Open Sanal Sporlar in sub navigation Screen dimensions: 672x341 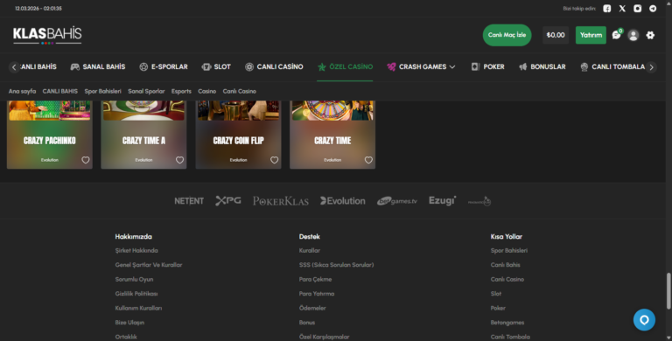(146, 91)
